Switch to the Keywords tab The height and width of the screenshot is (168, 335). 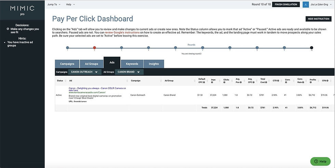coord(132,64)
